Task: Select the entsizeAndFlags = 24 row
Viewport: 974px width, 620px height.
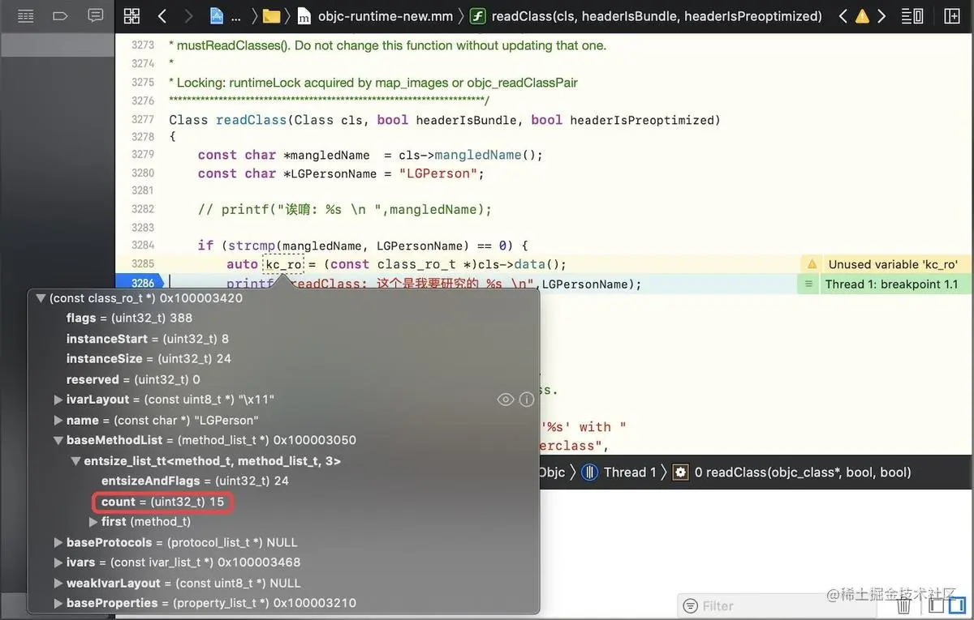Action: [283, 481]
